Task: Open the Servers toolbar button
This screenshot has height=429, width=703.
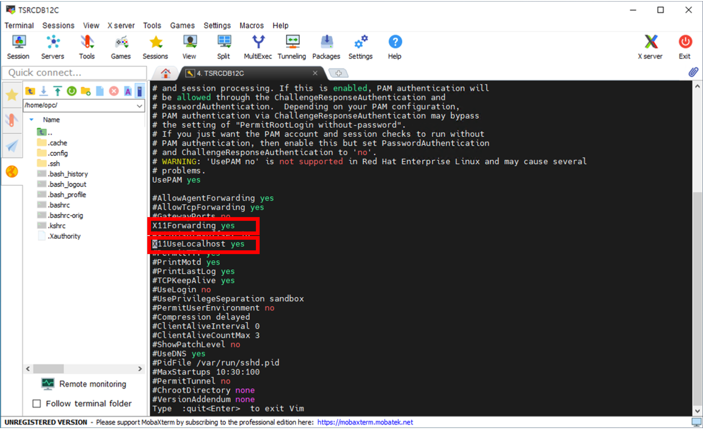Action: pos(53,47)
